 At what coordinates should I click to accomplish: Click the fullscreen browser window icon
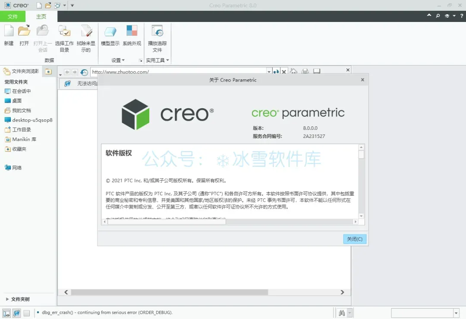[x=317, y=71]
